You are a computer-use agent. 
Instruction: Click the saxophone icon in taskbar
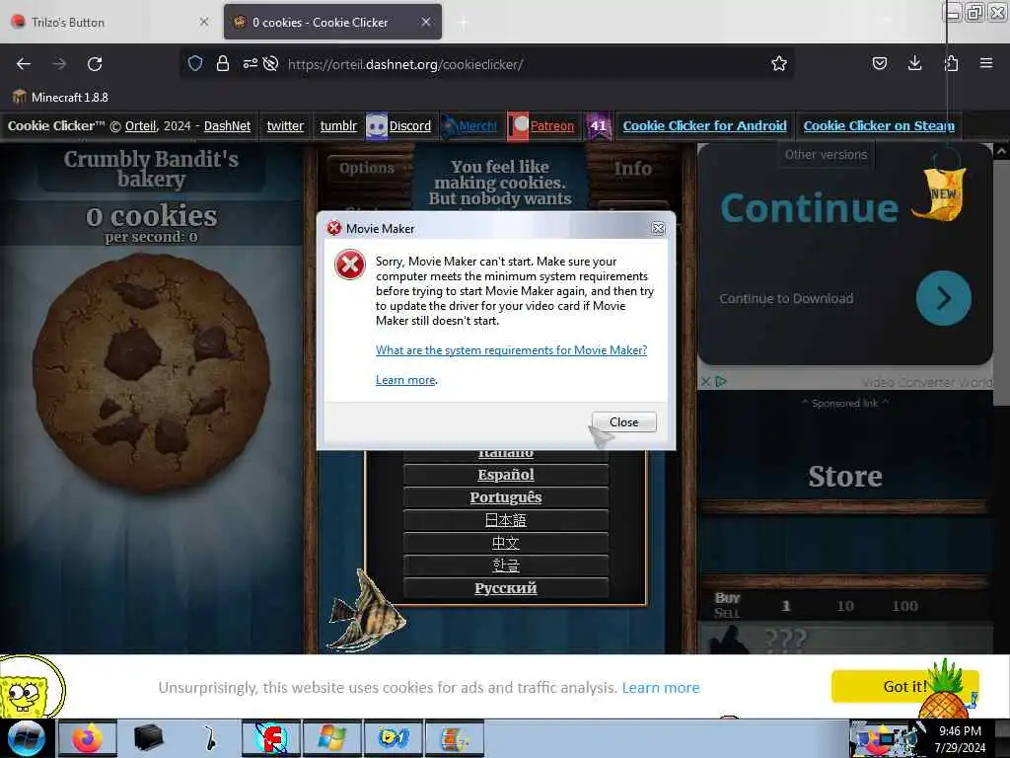pos(210,738)
